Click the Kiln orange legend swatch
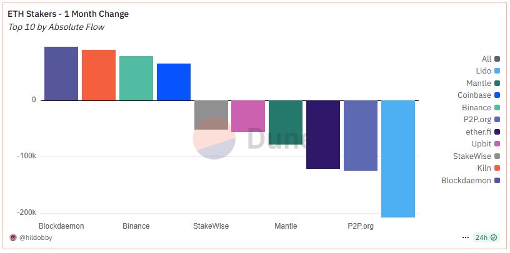Screen dimensions: 510x253 click(497, 168)
